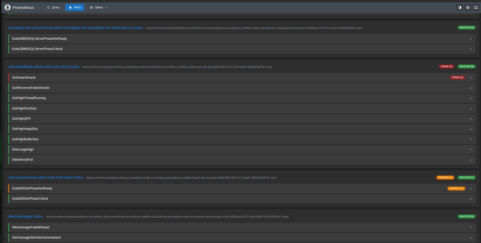Viewport: 481px width, 243px height.
Task: Select SolrHighPoolSize rule name
Action: tap(24, 108)
